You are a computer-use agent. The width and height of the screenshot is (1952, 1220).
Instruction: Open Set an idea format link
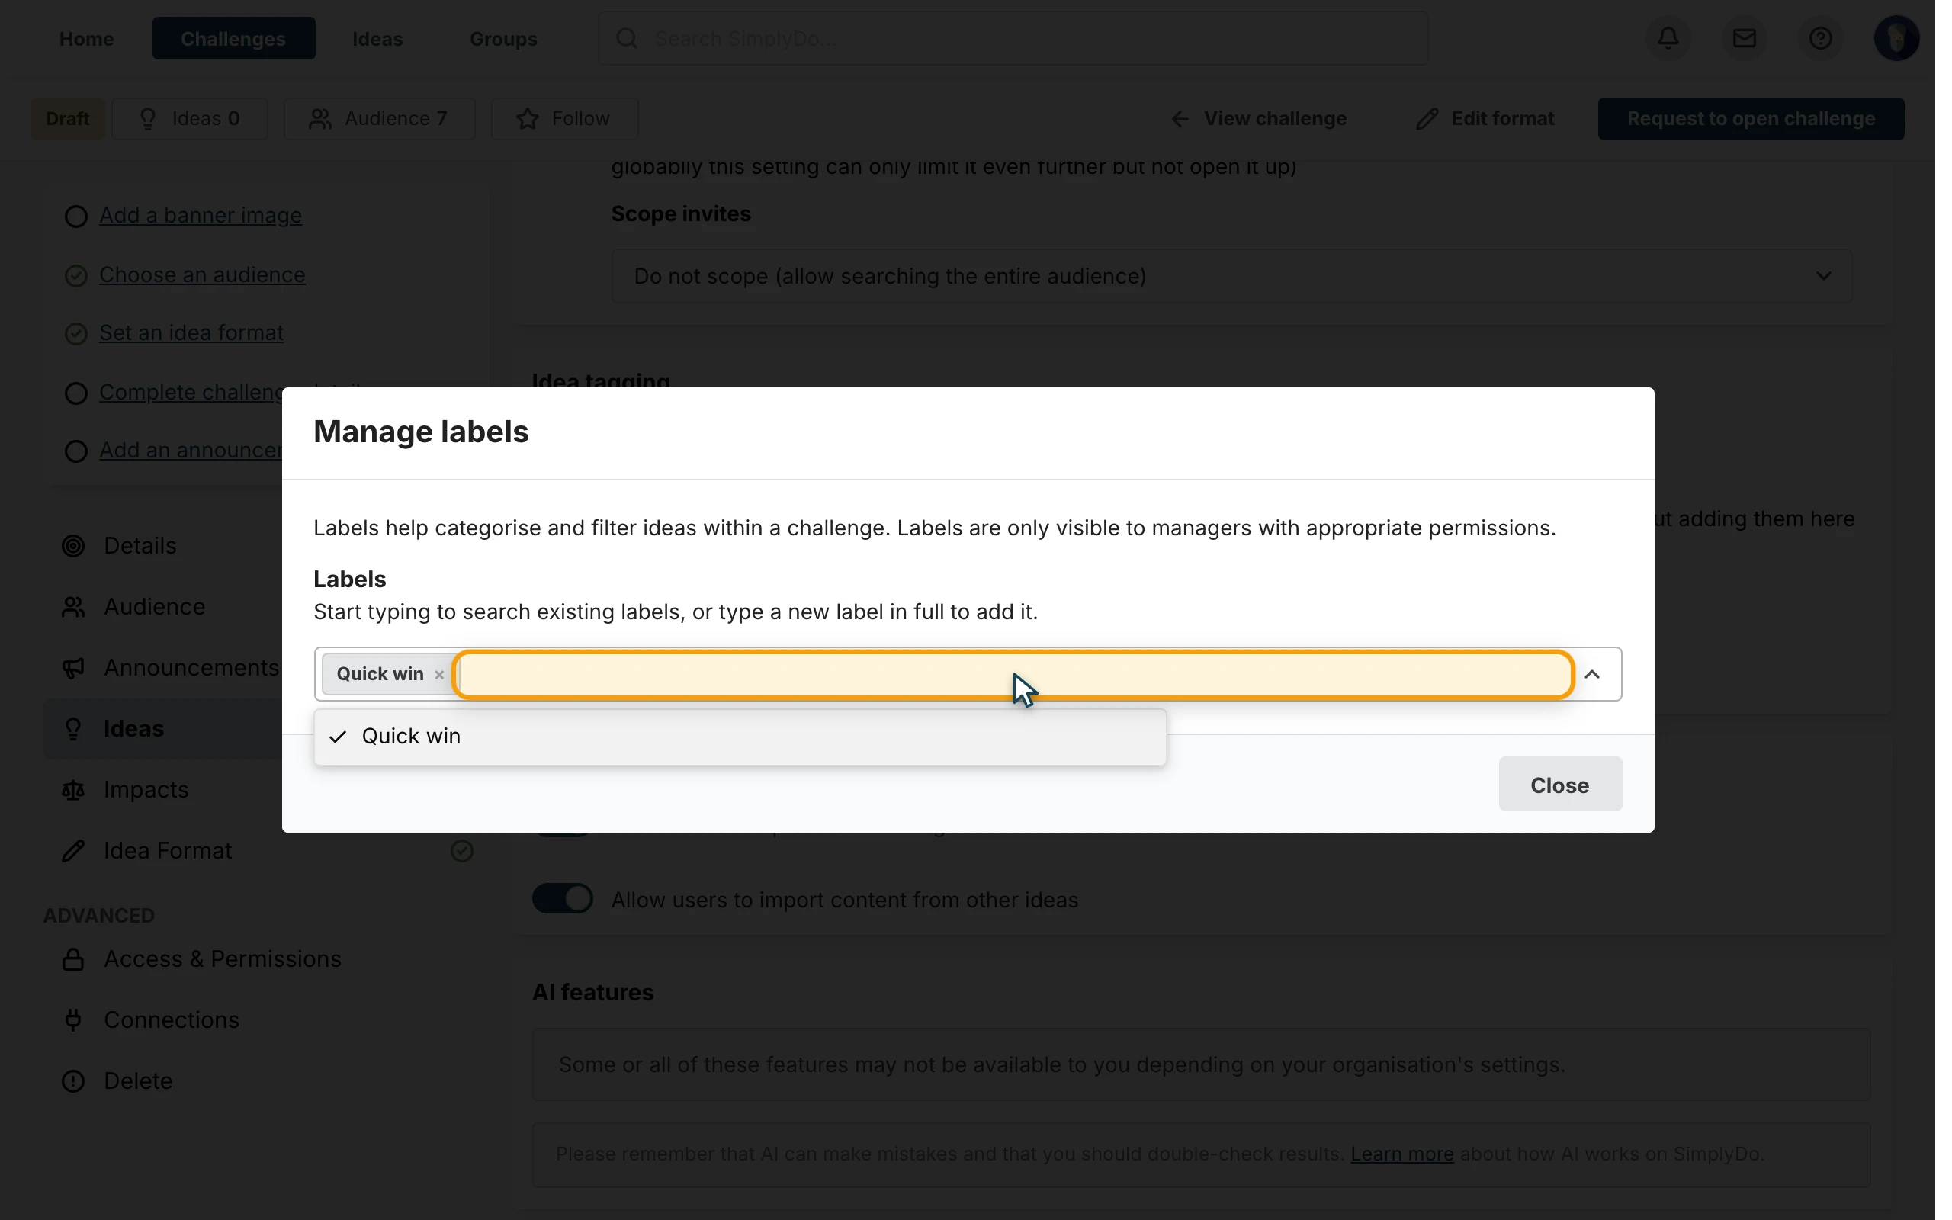pyautogui.click(x=191, y=332)
